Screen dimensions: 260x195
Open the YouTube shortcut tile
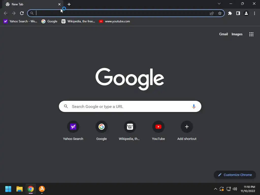pos(158,131)
